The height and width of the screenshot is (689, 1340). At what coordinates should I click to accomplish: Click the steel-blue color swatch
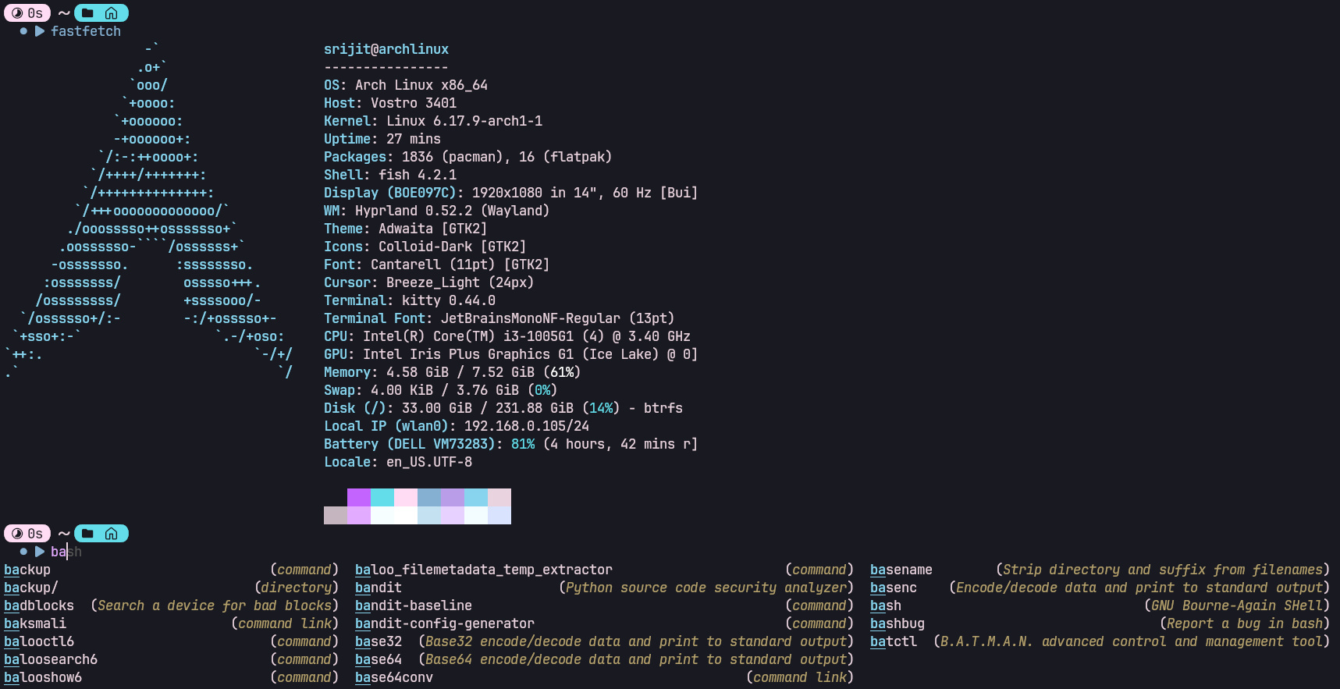[429, 498]
